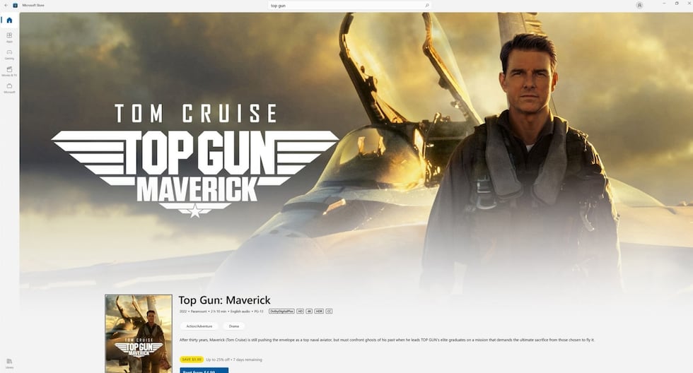
Task: Click the CC closed captions badge
Action: coord(329,312)
